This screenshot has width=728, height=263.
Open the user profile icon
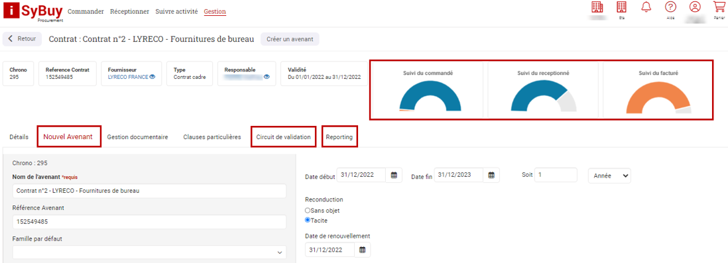(x=695, y=7)
